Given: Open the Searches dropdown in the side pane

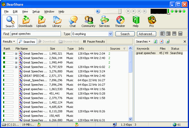Looking at the screenshot, I should [143, 42].
